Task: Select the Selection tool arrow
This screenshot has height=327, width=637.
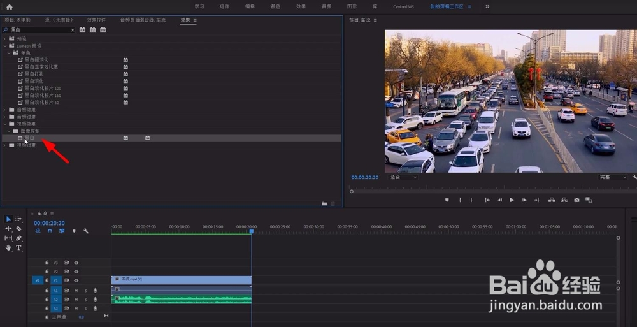Action: (x=8, y=219)
